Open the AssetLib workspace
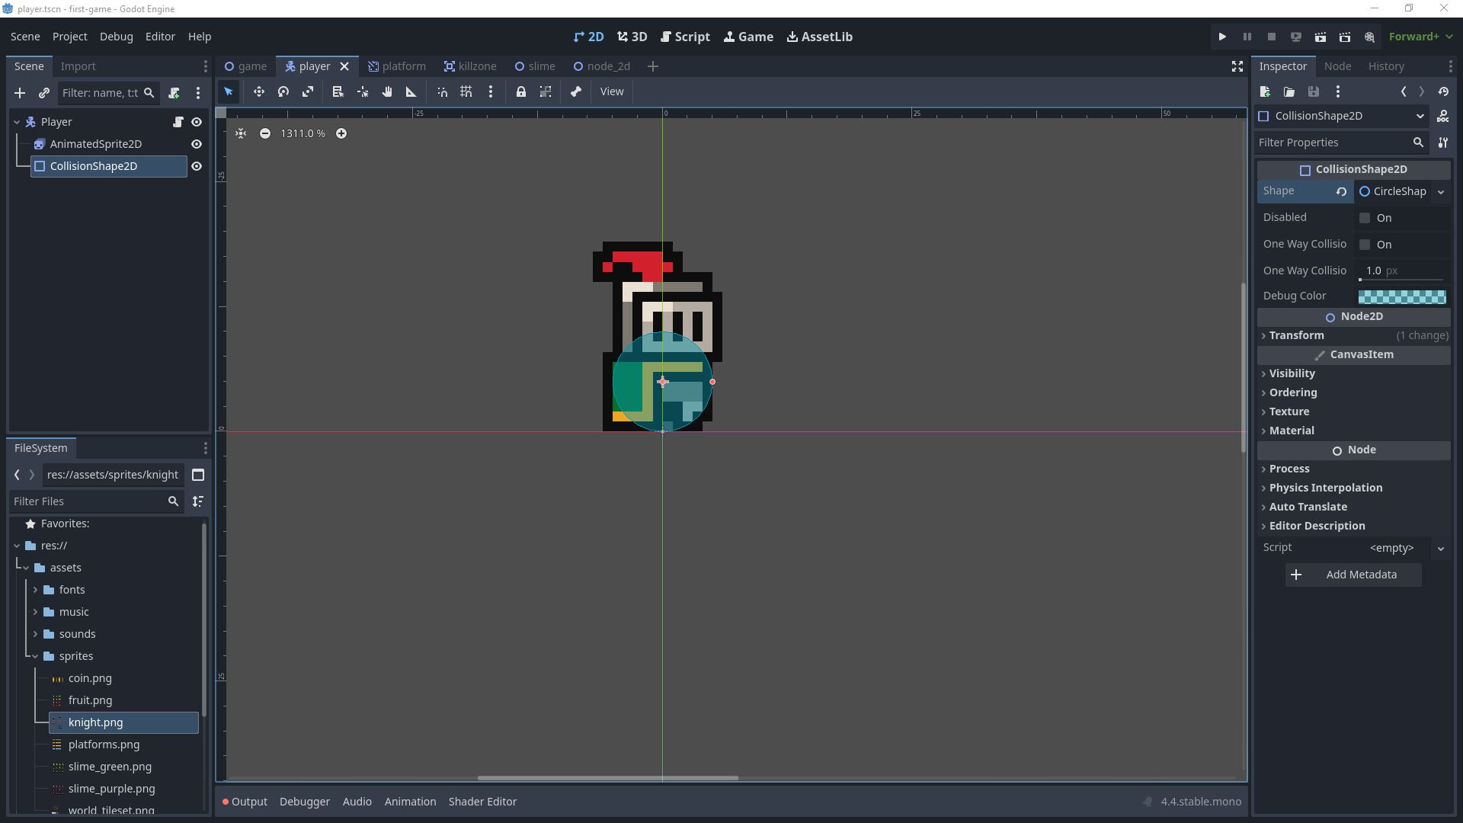 tap(819, 37)
